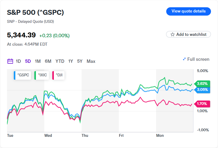Click the pink 1.70% value tag
The image size is (218, 148).
pyautogui.click(x=202, y=104)
